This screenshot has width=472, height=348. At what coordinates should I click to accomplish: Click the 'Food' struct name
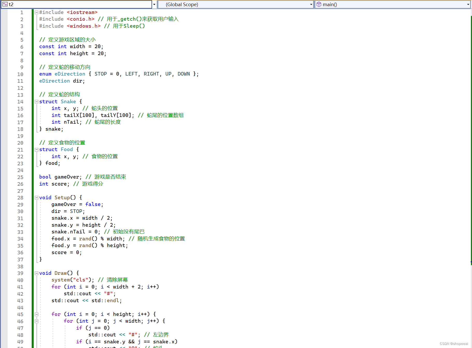(x=67, y=150)
